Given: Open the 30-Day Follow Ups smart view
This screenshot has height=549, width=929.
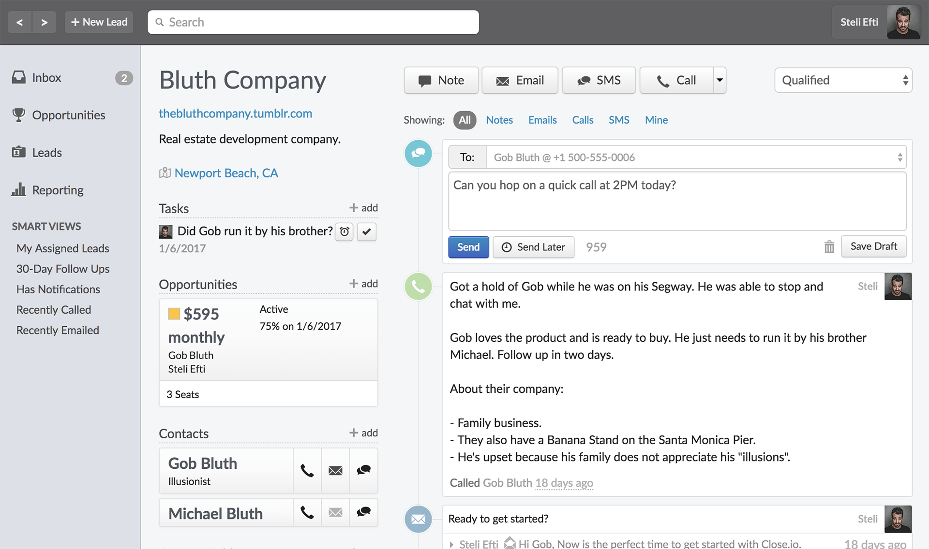Looking at the screenshot, I should (63, 269).
